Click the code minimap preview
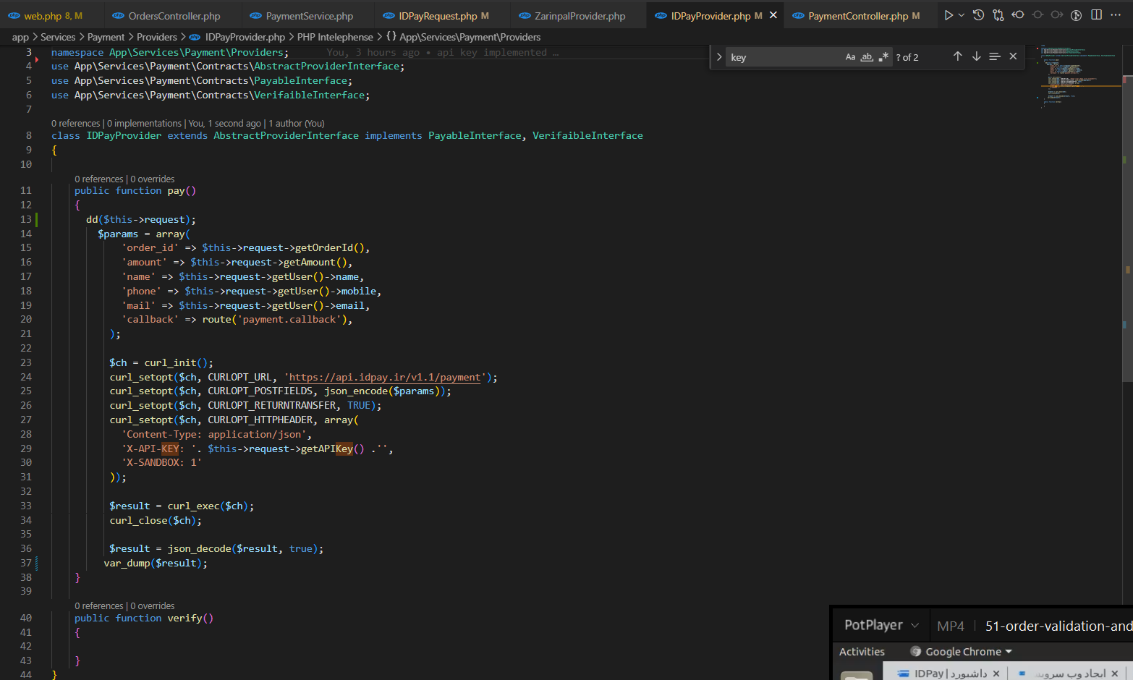Screen dimensions: 1133x680 [x=1078, y=76]
